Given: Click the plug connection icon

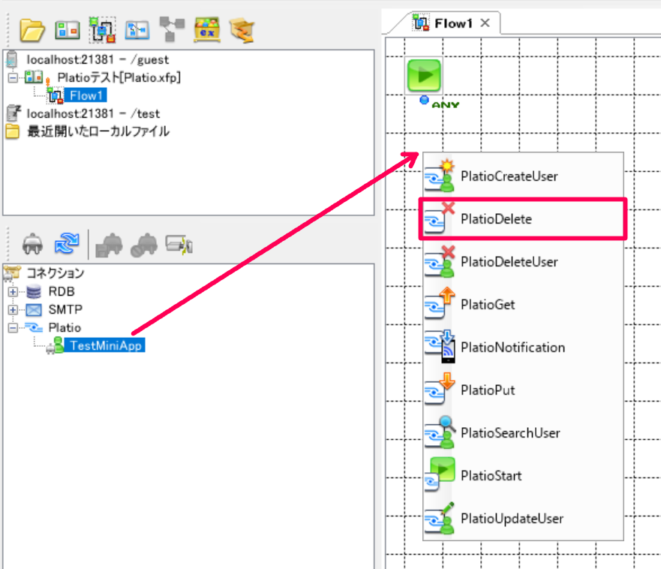Looking at the screenshot, I should [32, 245].
